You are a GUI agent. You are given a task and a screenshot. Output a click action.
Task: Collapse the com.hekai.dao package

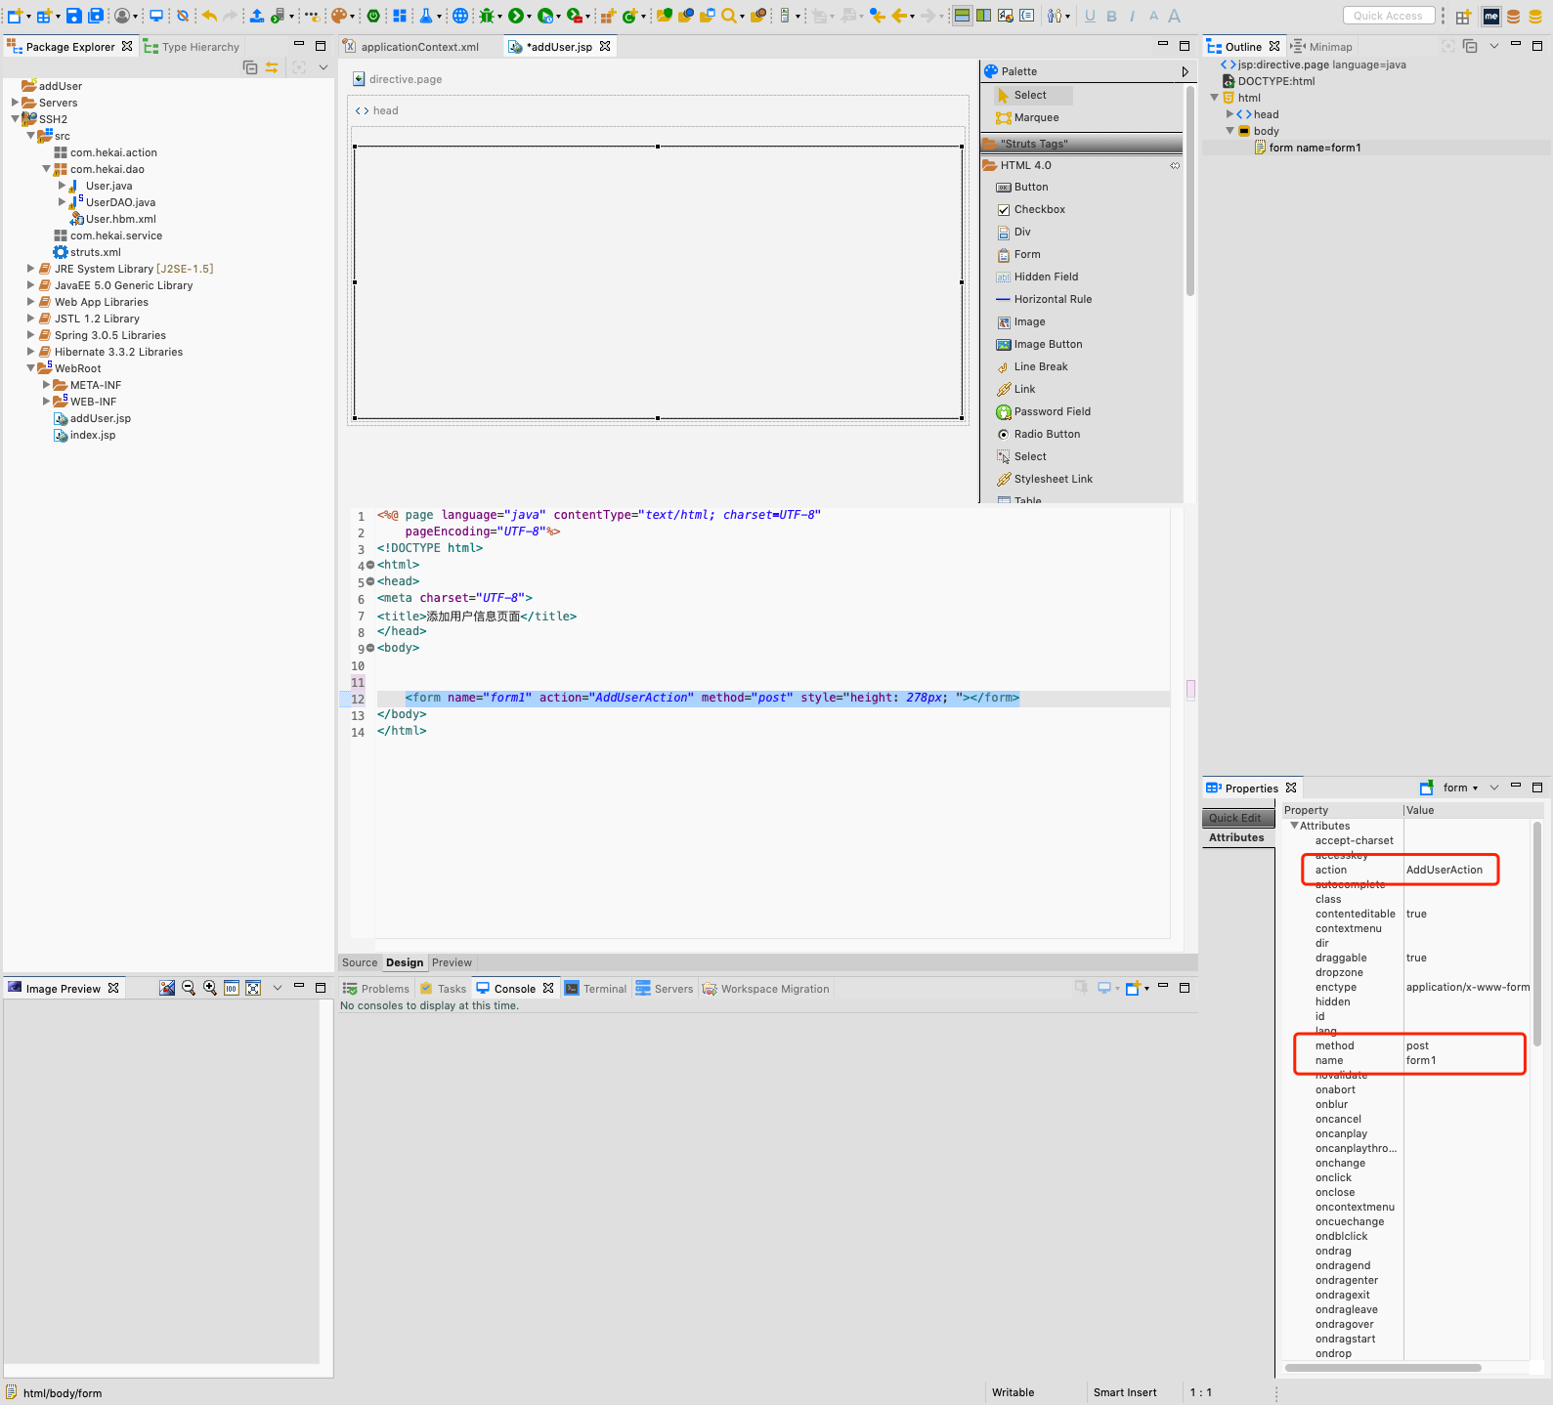coord(47,169)
